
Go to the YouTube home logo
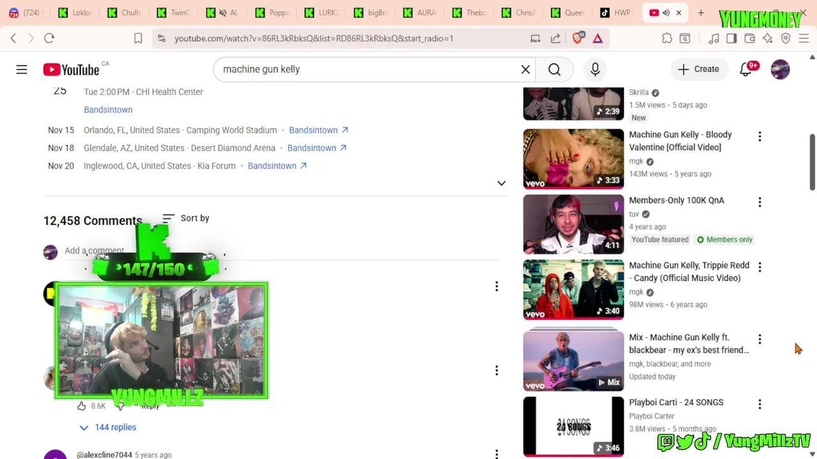[x=71, y=69]
